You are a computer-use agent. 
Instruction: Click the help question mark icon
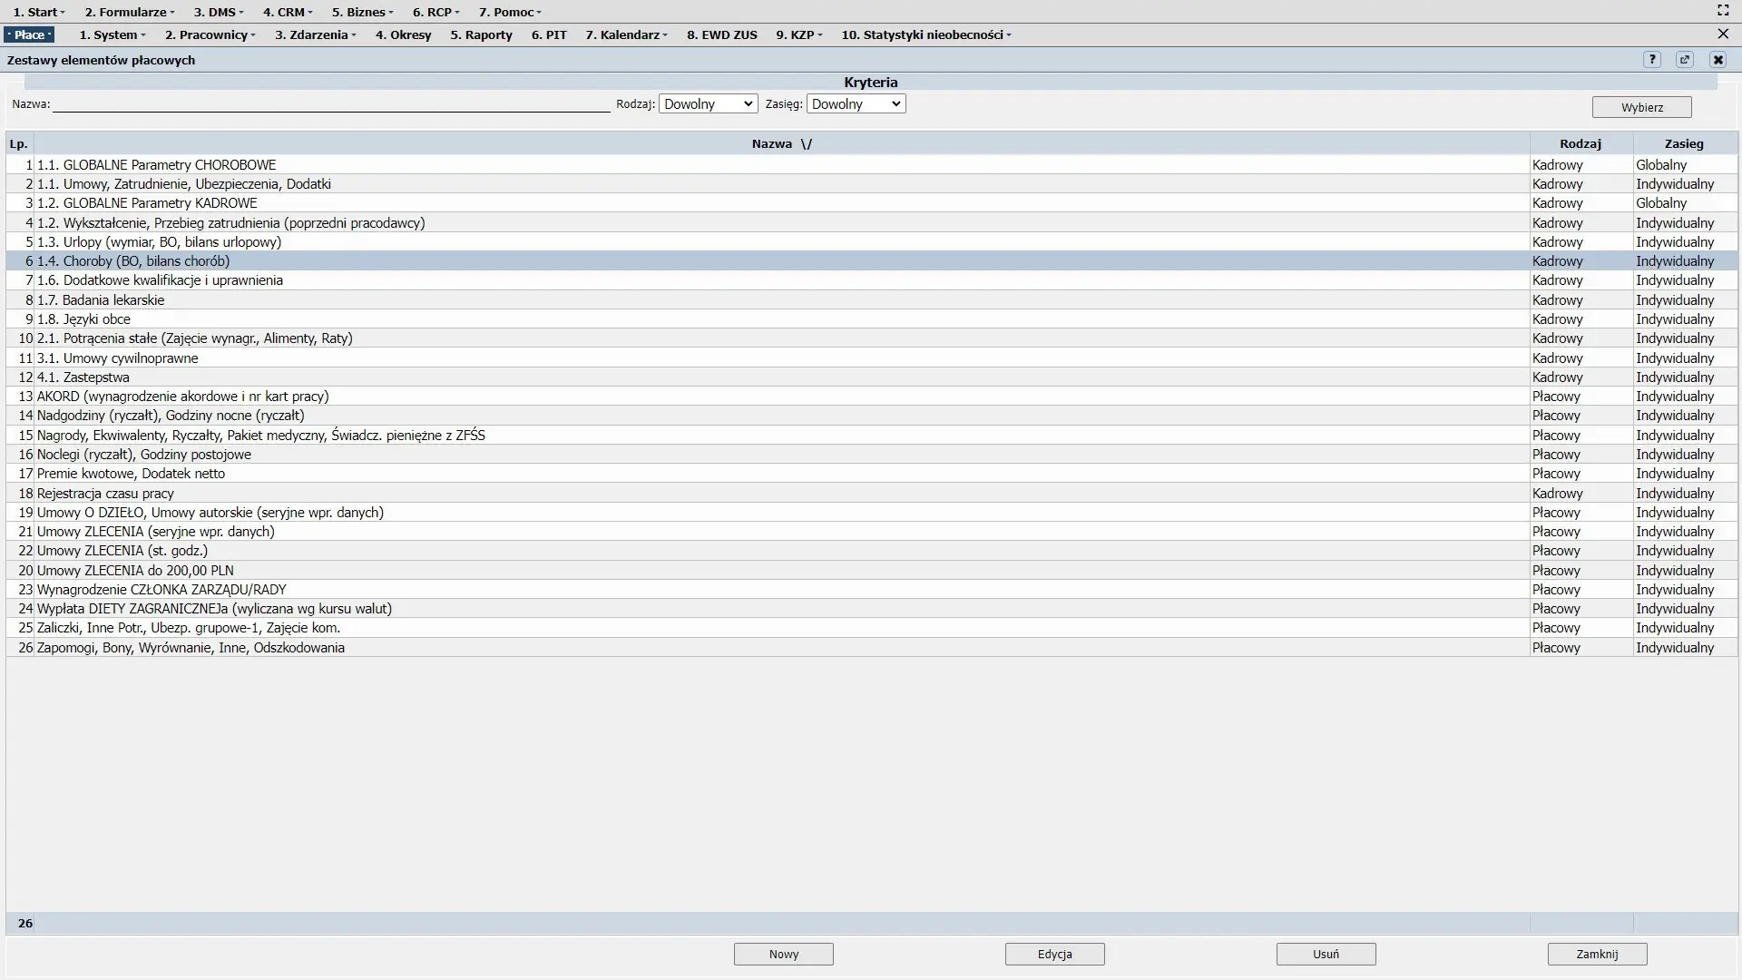pyautogui.click(x=1651, y=60)
